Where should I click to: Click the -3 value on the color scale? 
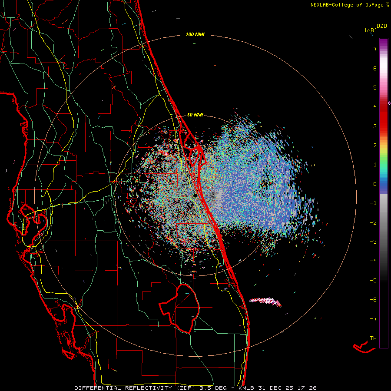pos(373,242)
